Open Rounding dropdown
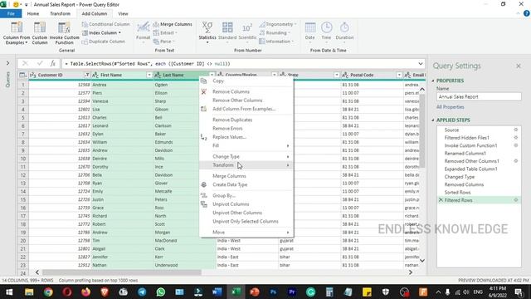The width and height of the screenshot is (531, 299). point(275,33)
